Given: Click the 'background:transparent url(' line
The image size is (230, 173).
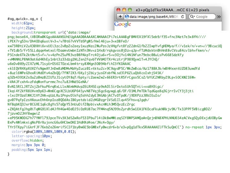Looking at the screenshot, I should 51,32.
